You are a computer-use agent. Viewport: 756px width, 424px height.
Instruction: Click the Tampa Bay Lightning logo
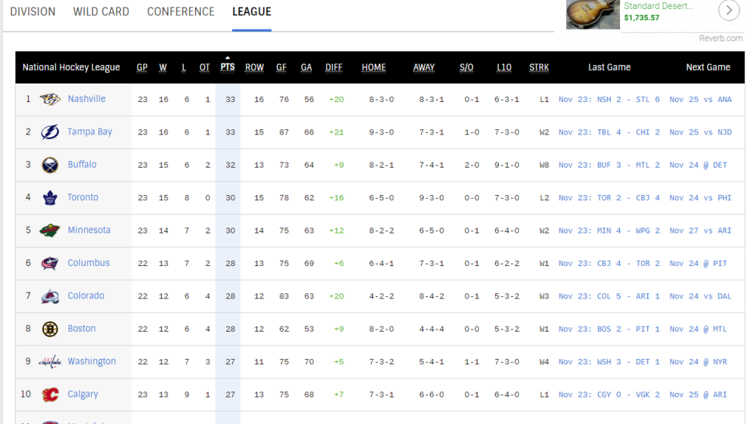pos(50,132)
